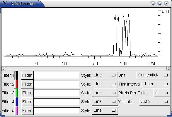Click the 200 label on the X axis
The height and width of the screenshot is (117, 172).
click(124, 63)
